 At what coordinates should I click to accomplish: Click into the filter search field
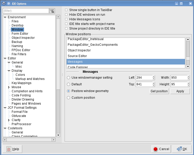coord(26,11)
